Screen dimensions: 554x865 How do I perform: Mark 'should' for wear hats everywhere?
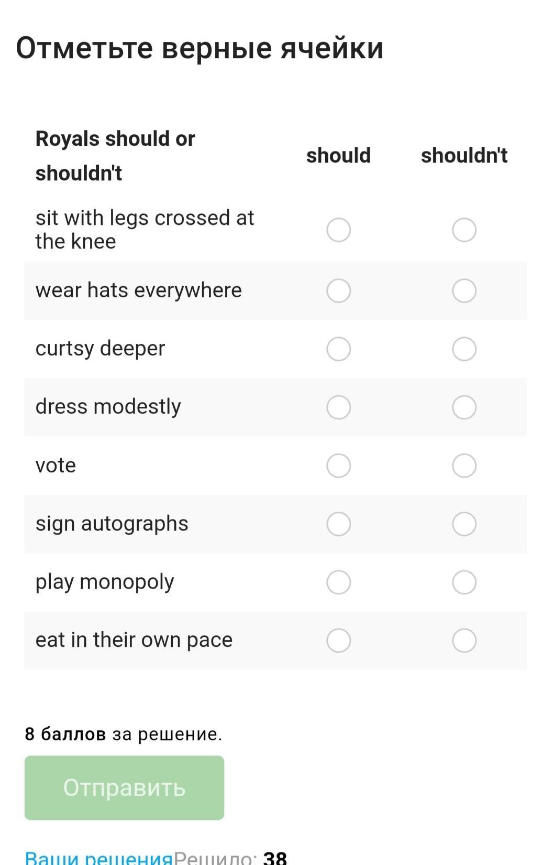(338, 291)
